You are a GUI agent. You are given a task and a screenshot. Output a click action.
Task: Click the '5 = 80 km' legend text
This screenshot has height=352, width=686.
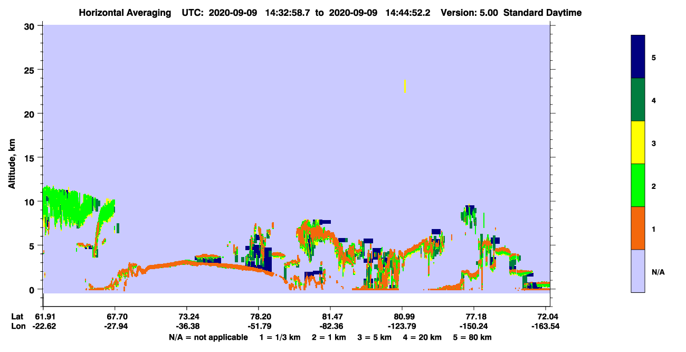pyautogui.click(x=472, y=337)
